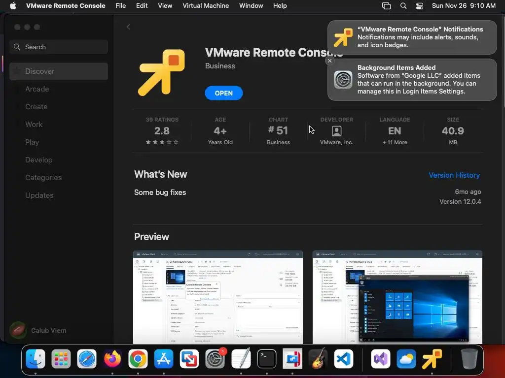Viewport: 505px width, 378px height.
Task: Open the Apple menu
Action: click(13, 5)
